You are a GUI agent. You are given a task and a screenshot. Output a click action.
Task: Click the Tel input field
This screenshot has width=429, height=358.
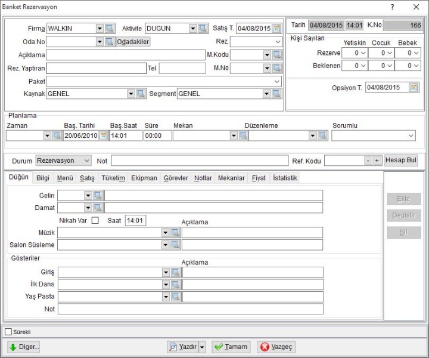182,68
